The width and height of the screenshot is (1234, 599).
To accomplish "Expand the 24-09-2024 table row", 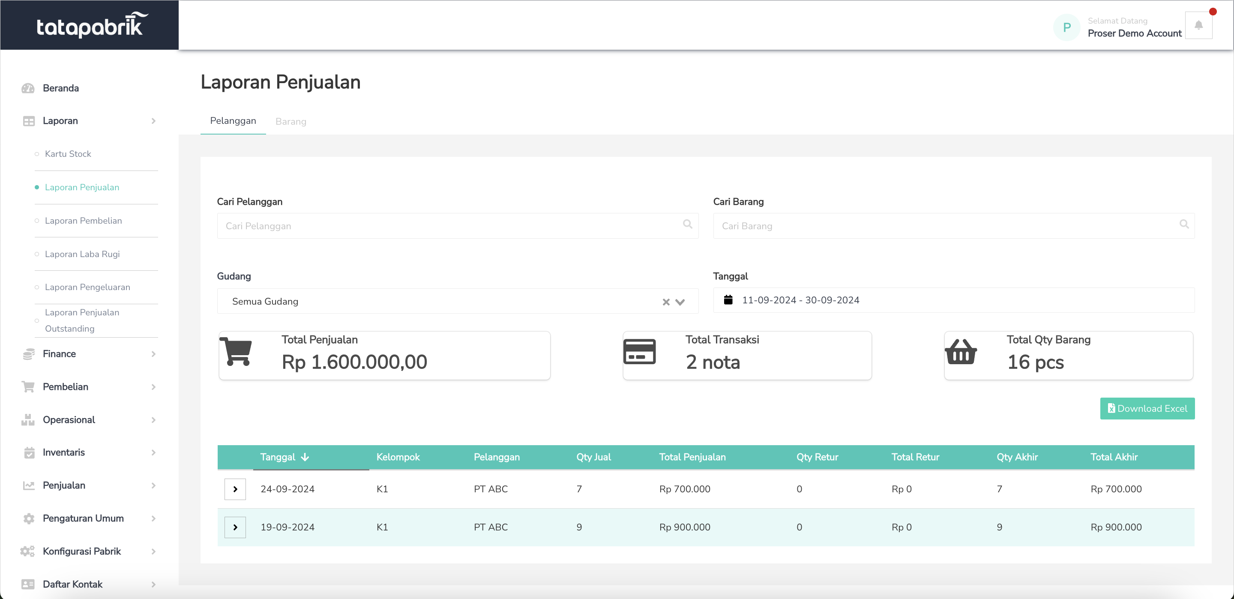I will [235, 489].
